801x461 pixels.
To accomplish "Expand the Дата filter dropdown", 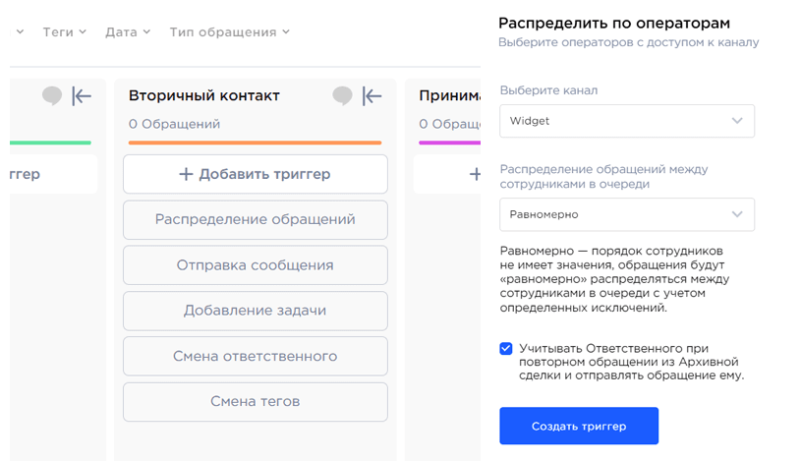I will coord(128,31).
